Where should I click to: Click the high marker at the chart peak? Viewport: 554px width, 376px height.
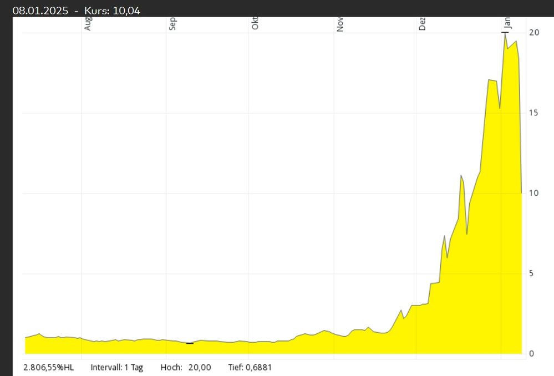505,33
